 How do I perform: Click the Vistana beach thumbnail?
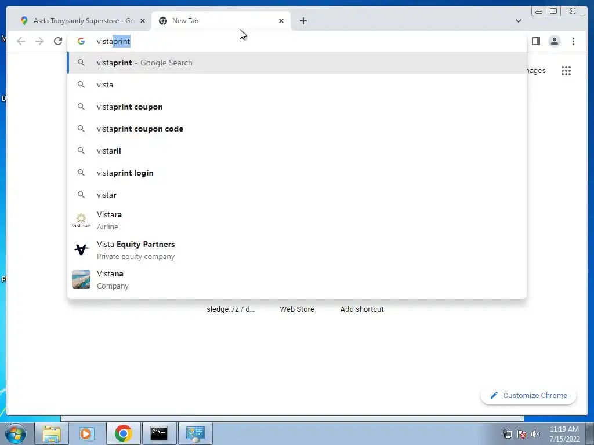click(x=81, y=279)
